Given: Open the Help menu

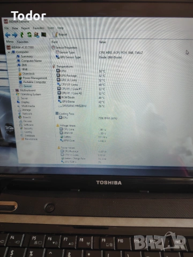Looking at the screenshot, I should coord(61,28).
